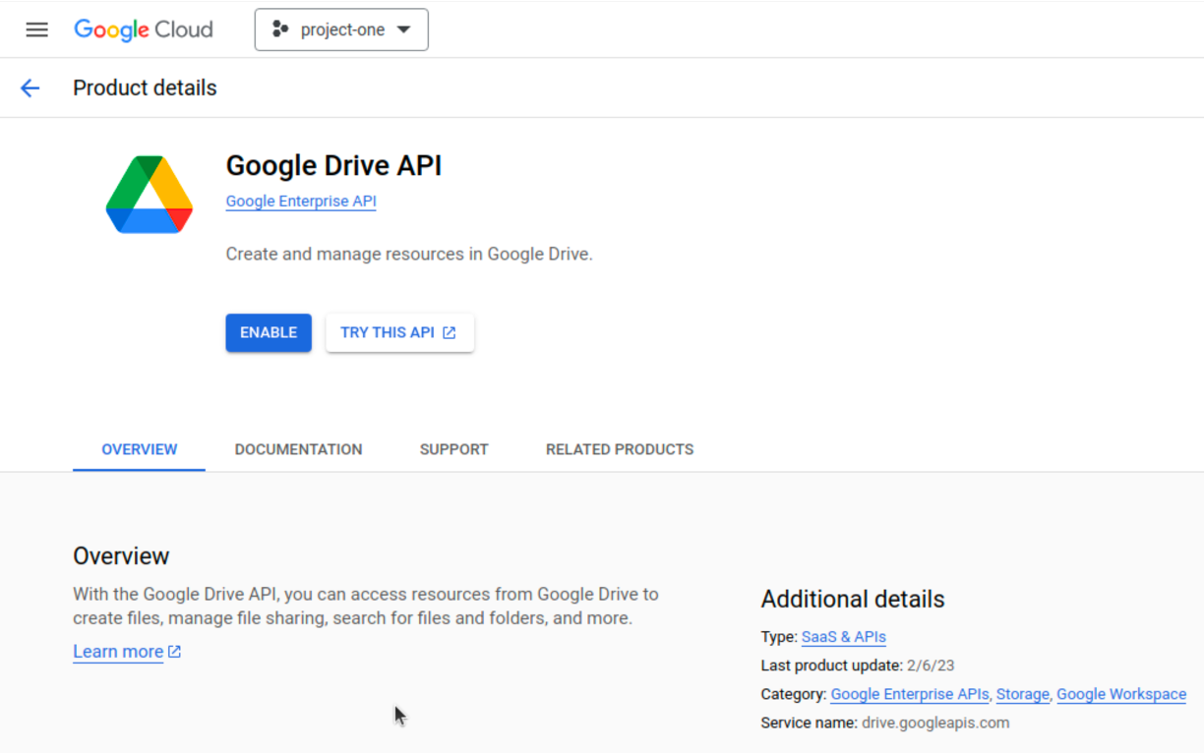
Task: Select the blue Overview tab underline indicator
Action: (139, 470)
